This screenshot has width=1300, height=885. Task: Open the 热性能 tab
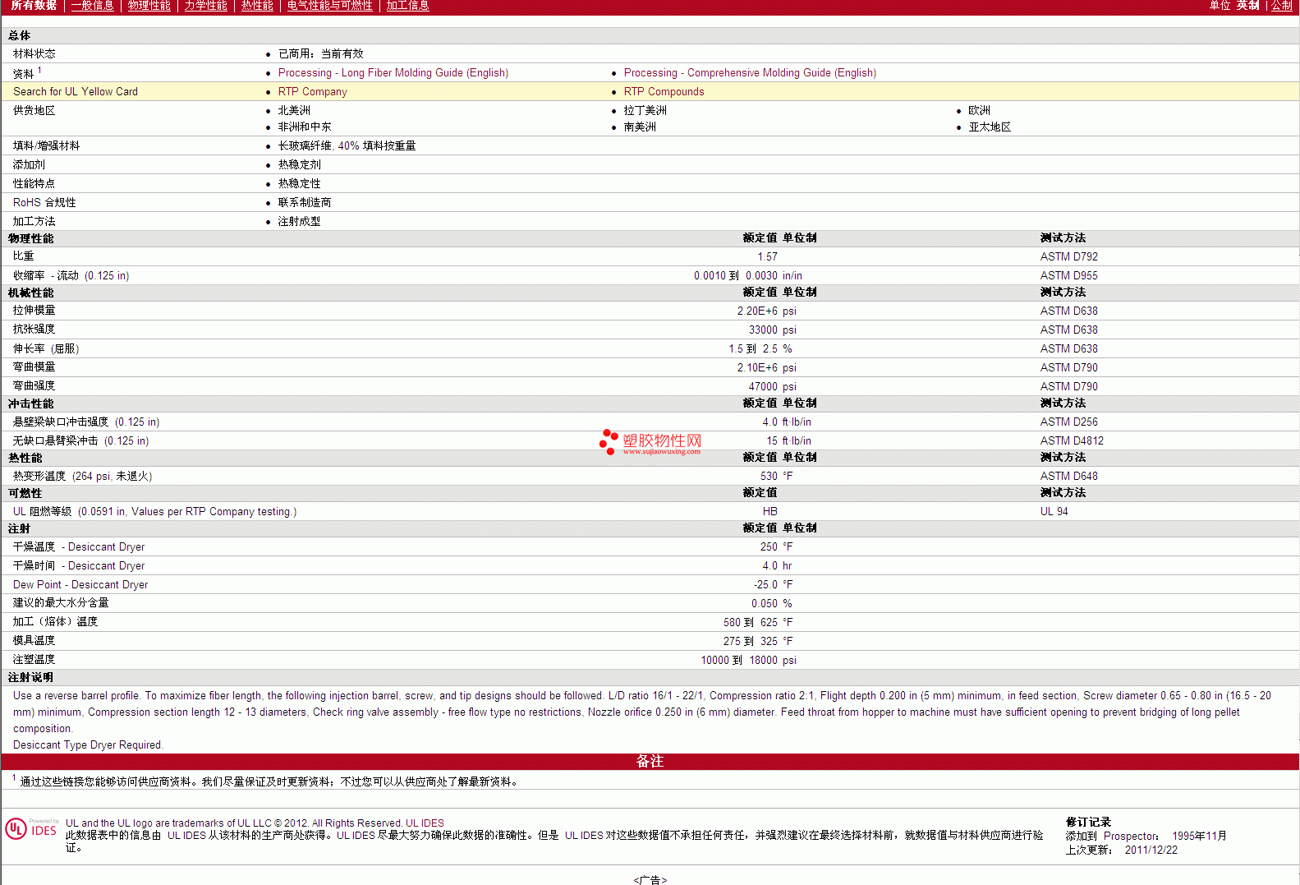257,6
